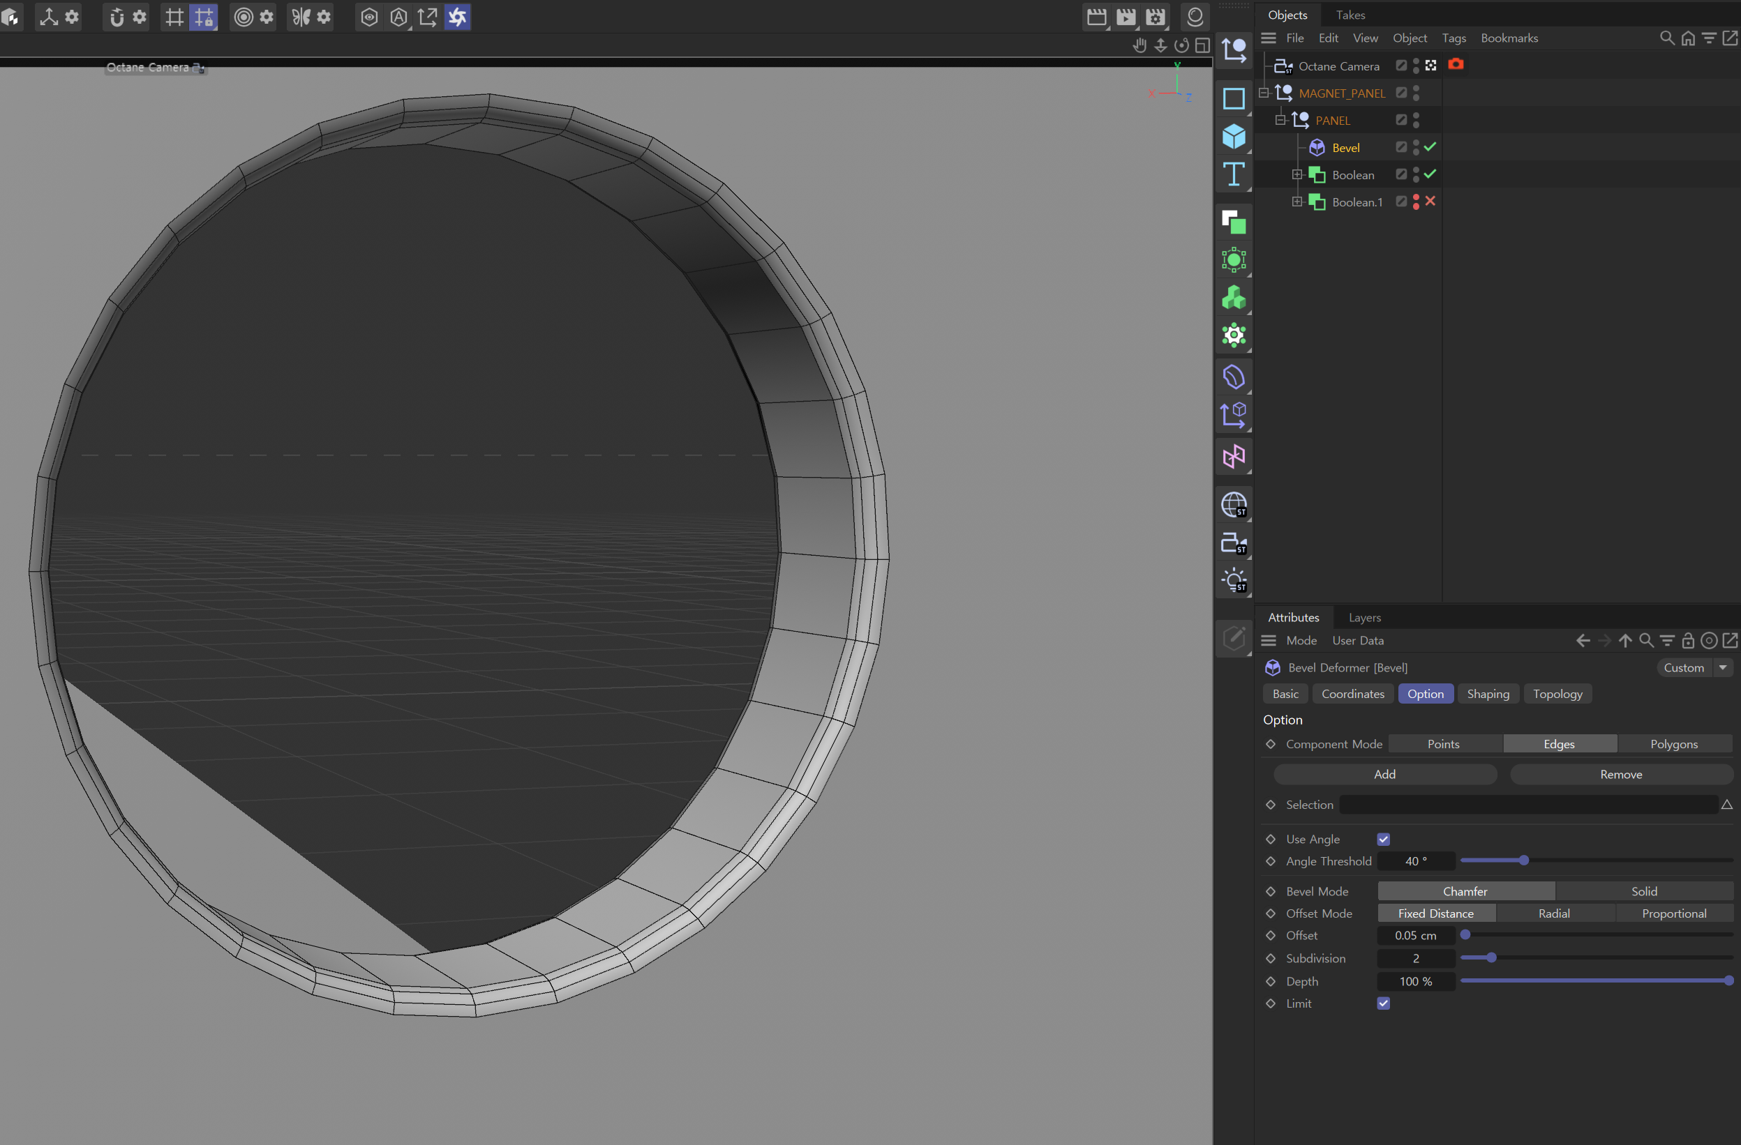Select the Cube primitive icon
Image resolution: width=1741 pixels, height=1145 pixels.
[1233, 137]
